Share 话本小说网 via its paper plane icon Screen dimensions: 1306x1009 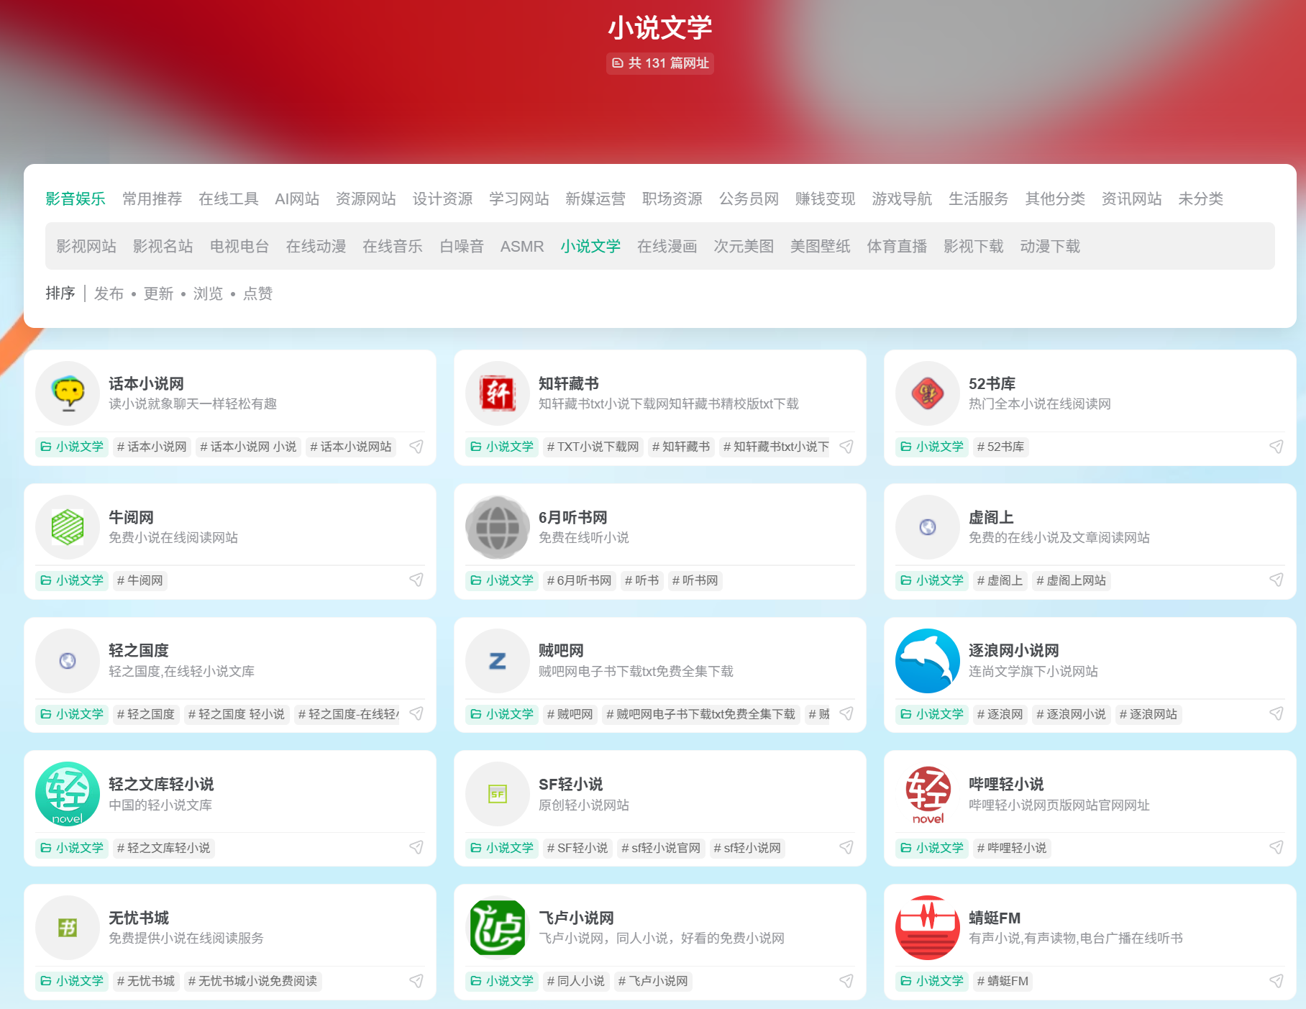pyautogui.click(x=417, y=447)
